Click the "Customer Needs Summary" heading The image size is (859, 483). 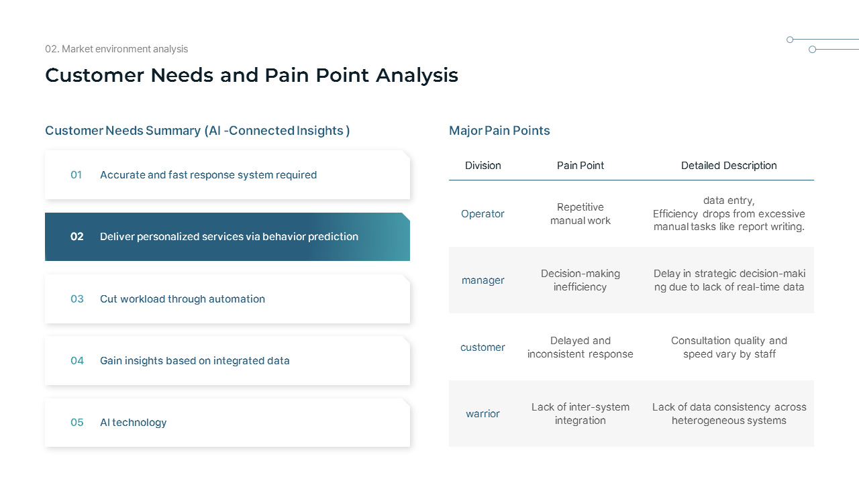[197, 131]
